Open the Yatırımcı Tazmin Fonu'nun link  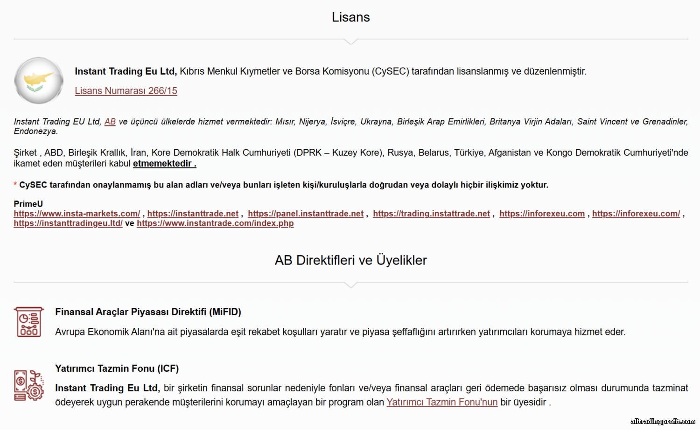442,402
